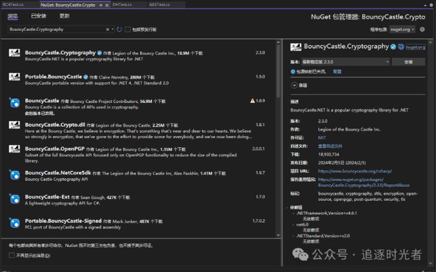The width and height of the screenshot is (436, 272).
Task: Collapse the .NETStandard,Version=v2.0 dependency node
Action: pos(293,236)
